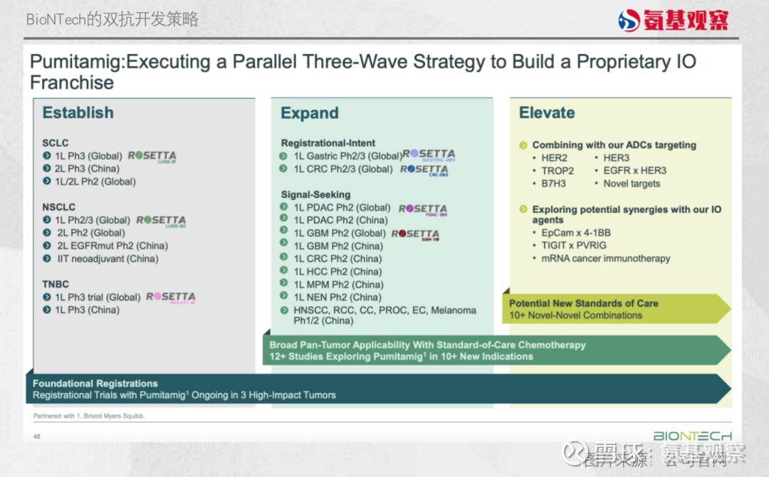
Task: Click the bullet icon beside 1L HCC Ph2 (China)
Action: 283,270
